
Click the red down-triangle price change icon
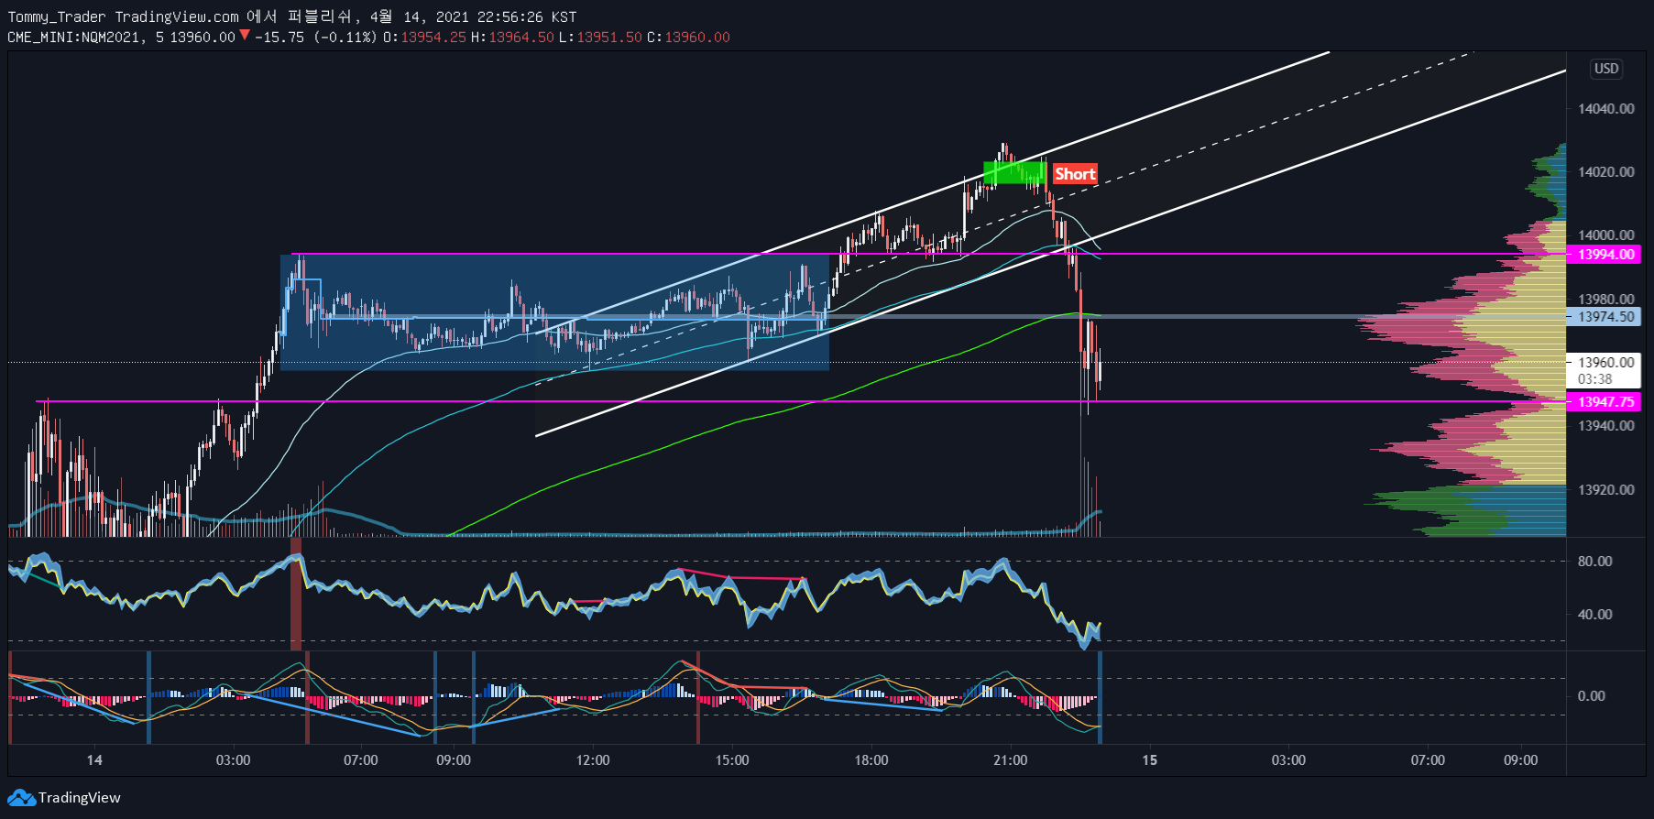(245, 36)
